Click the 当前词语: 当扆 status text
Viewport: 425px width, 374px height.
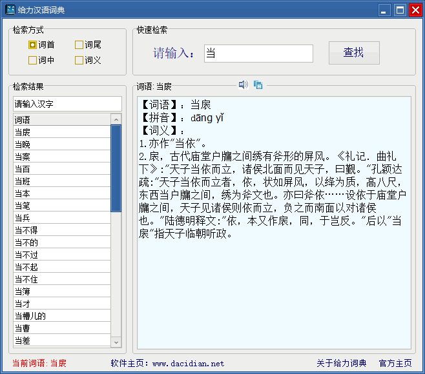tap(39, 363)
